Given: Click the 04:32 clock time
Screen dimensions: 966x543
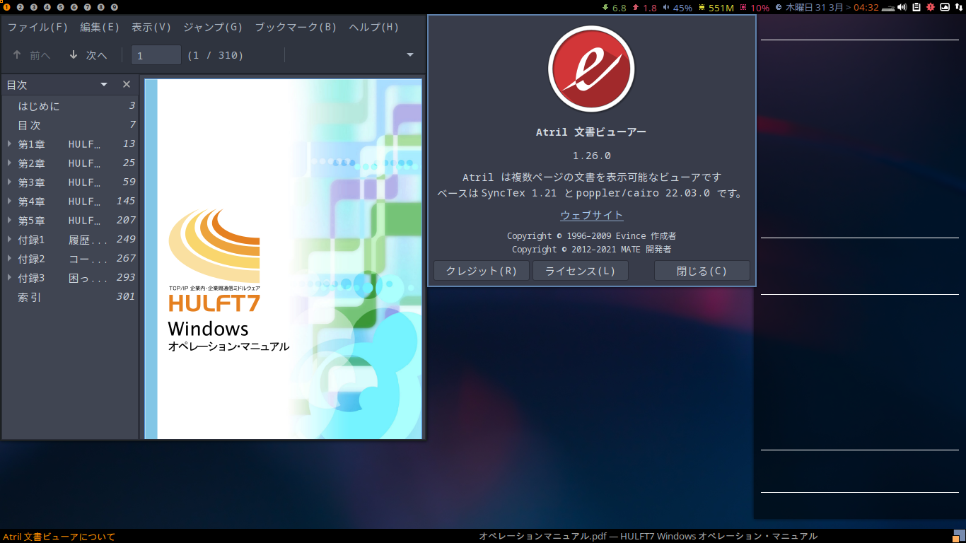Looking at the screenshot, I should pos(866,8).
